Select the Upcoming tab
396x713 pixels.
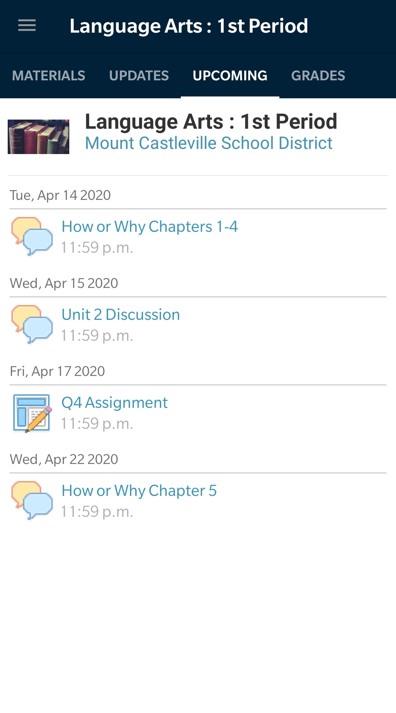click(x=230, y=76)
